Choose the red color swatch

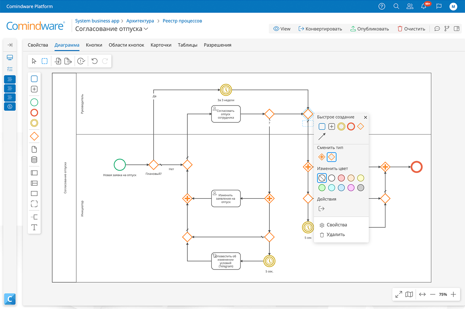point(341,178)
